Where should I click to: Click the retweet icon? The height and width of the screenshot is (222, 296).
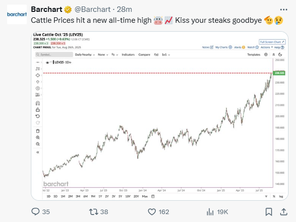tap(94, 212)
